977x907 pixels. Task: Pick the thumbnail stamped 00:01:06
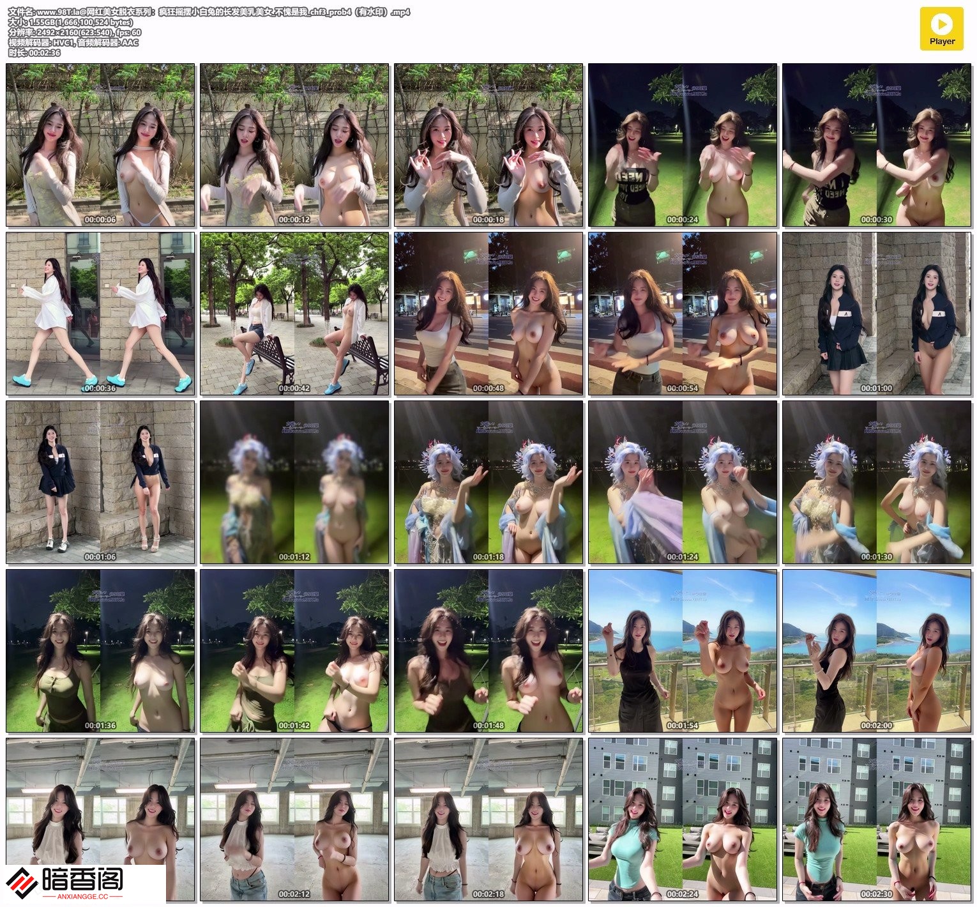pos(100,482)
